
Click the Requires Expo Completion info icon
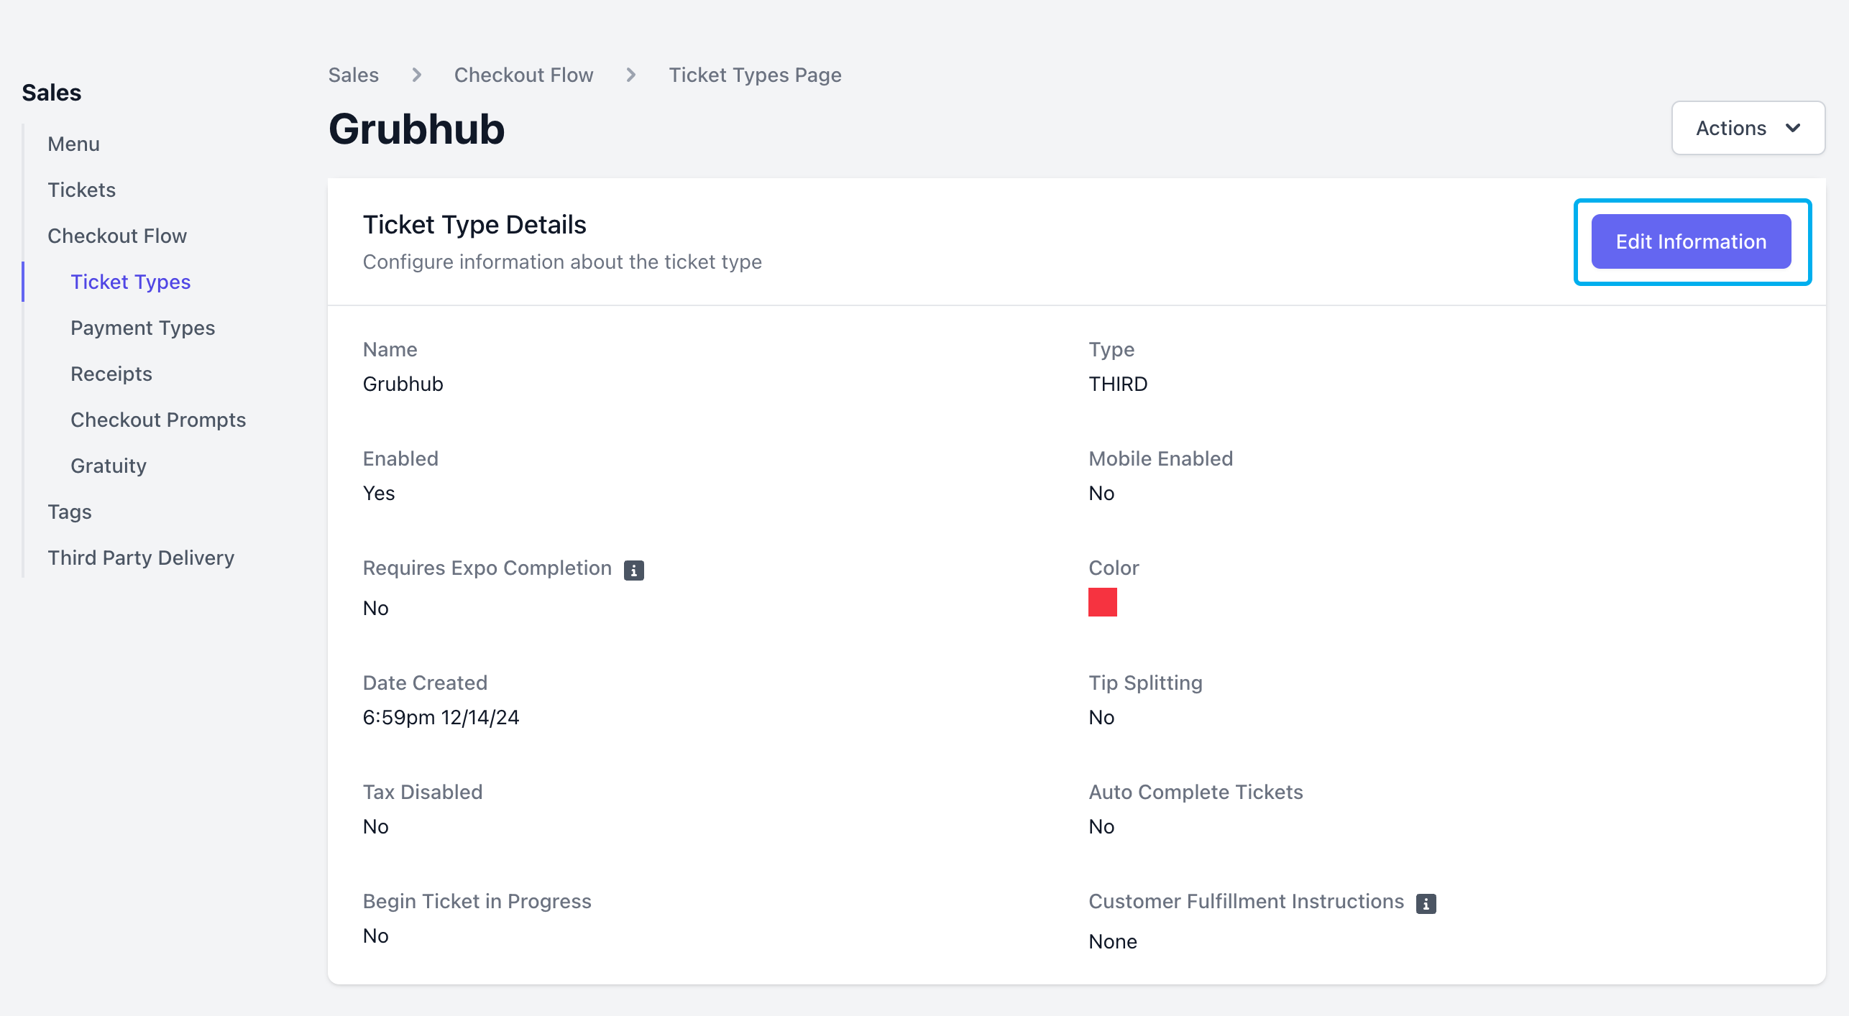pyautogui.click(x=633, y=570)
